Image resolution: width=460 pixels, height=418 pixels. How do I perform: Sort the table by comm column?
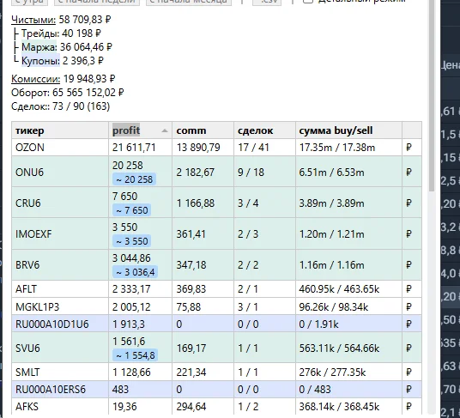(x=203, y=130)
